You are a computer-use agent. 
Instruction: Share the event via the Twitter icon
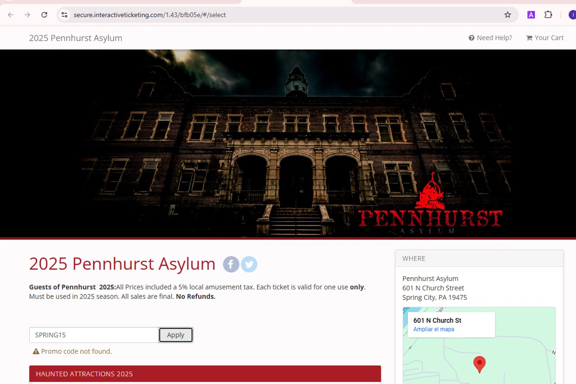pos(249,264)
